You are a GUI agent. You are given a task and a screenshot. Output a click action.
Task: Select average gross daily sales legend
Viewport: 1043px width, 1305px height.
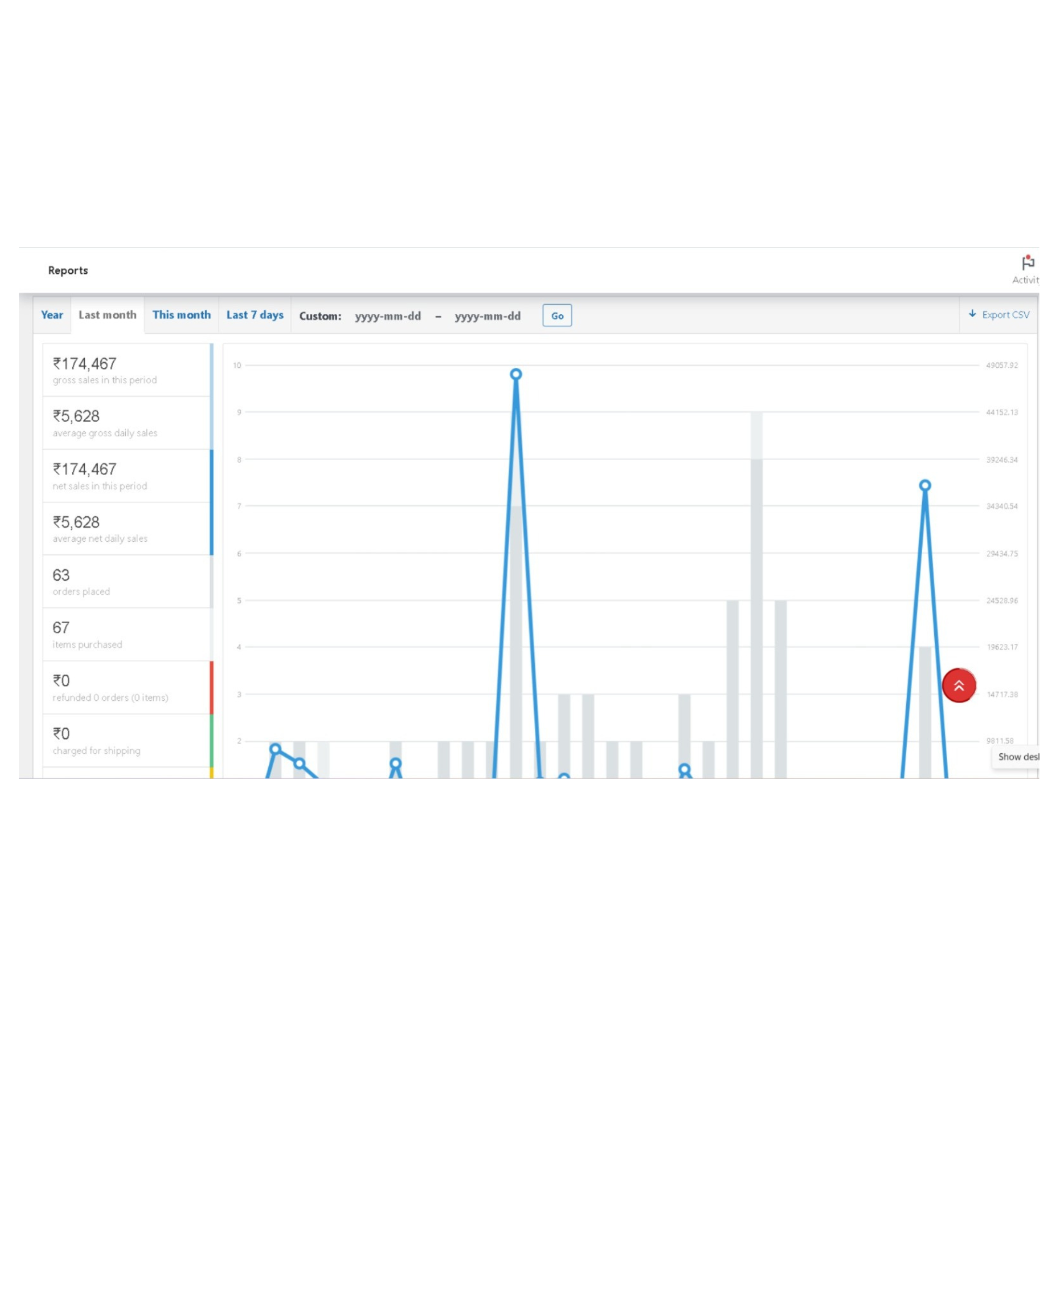[x=127, y=424]
